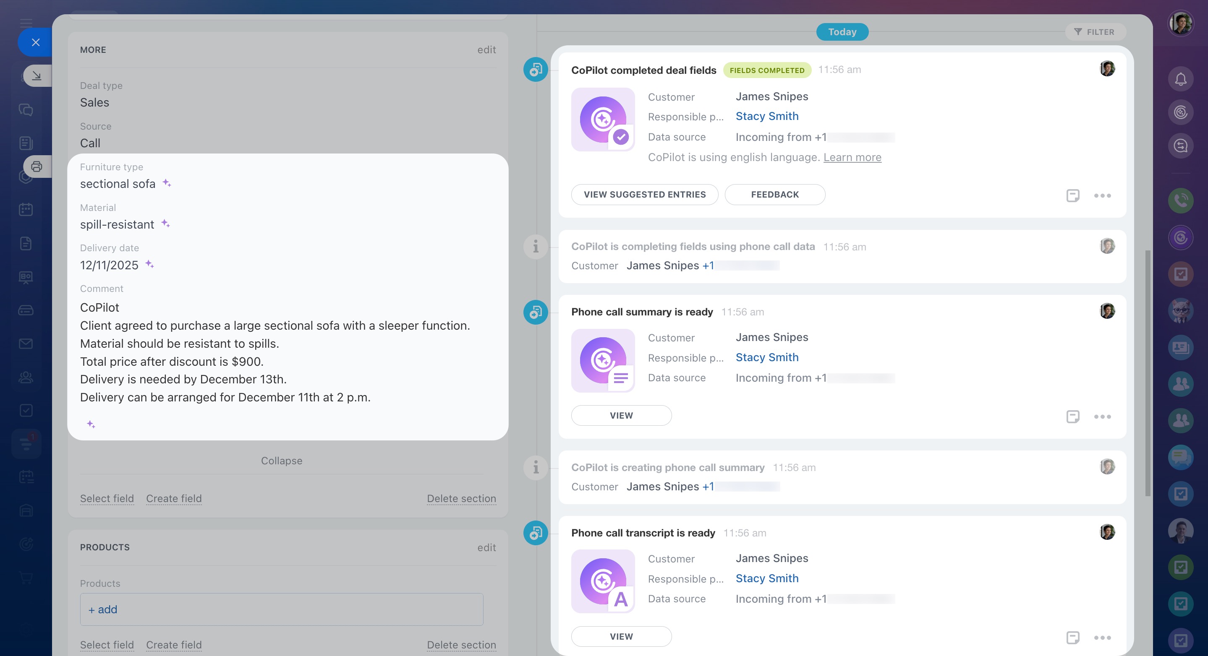Open the Learn more link
Viewport: 1208px width, 656px height.
point(852,157)
